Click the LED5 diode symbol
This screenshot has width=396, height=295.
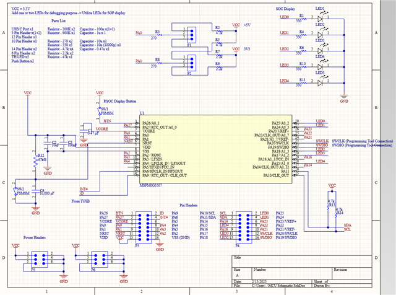[321, 82]
